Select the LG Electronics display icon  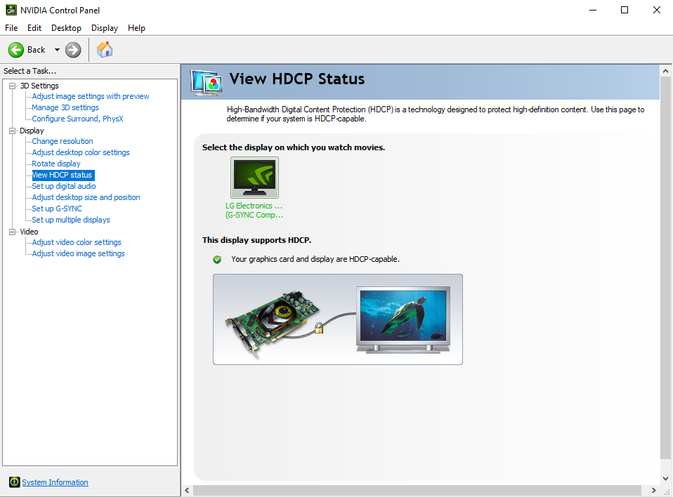point(254,178)
